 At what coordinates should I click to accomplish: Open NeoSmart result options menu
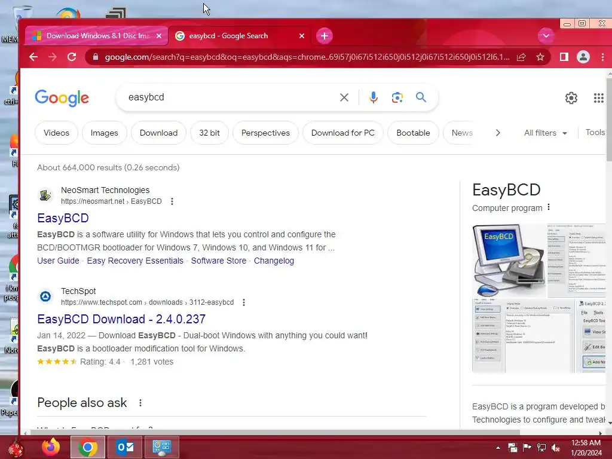tap(172, 201)
